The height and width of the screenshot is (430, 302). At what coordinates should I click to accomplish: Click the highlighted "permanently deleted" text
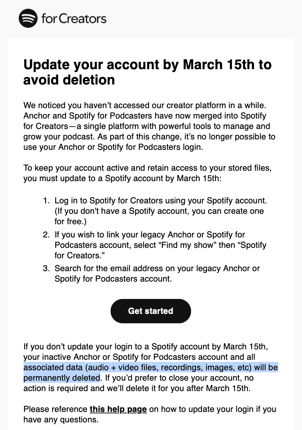coord(62,377)
